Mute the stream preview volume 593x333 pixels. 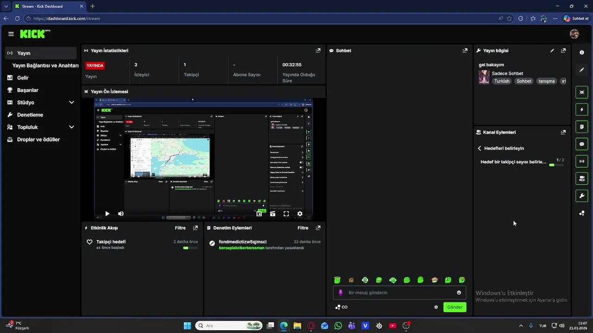120,214
